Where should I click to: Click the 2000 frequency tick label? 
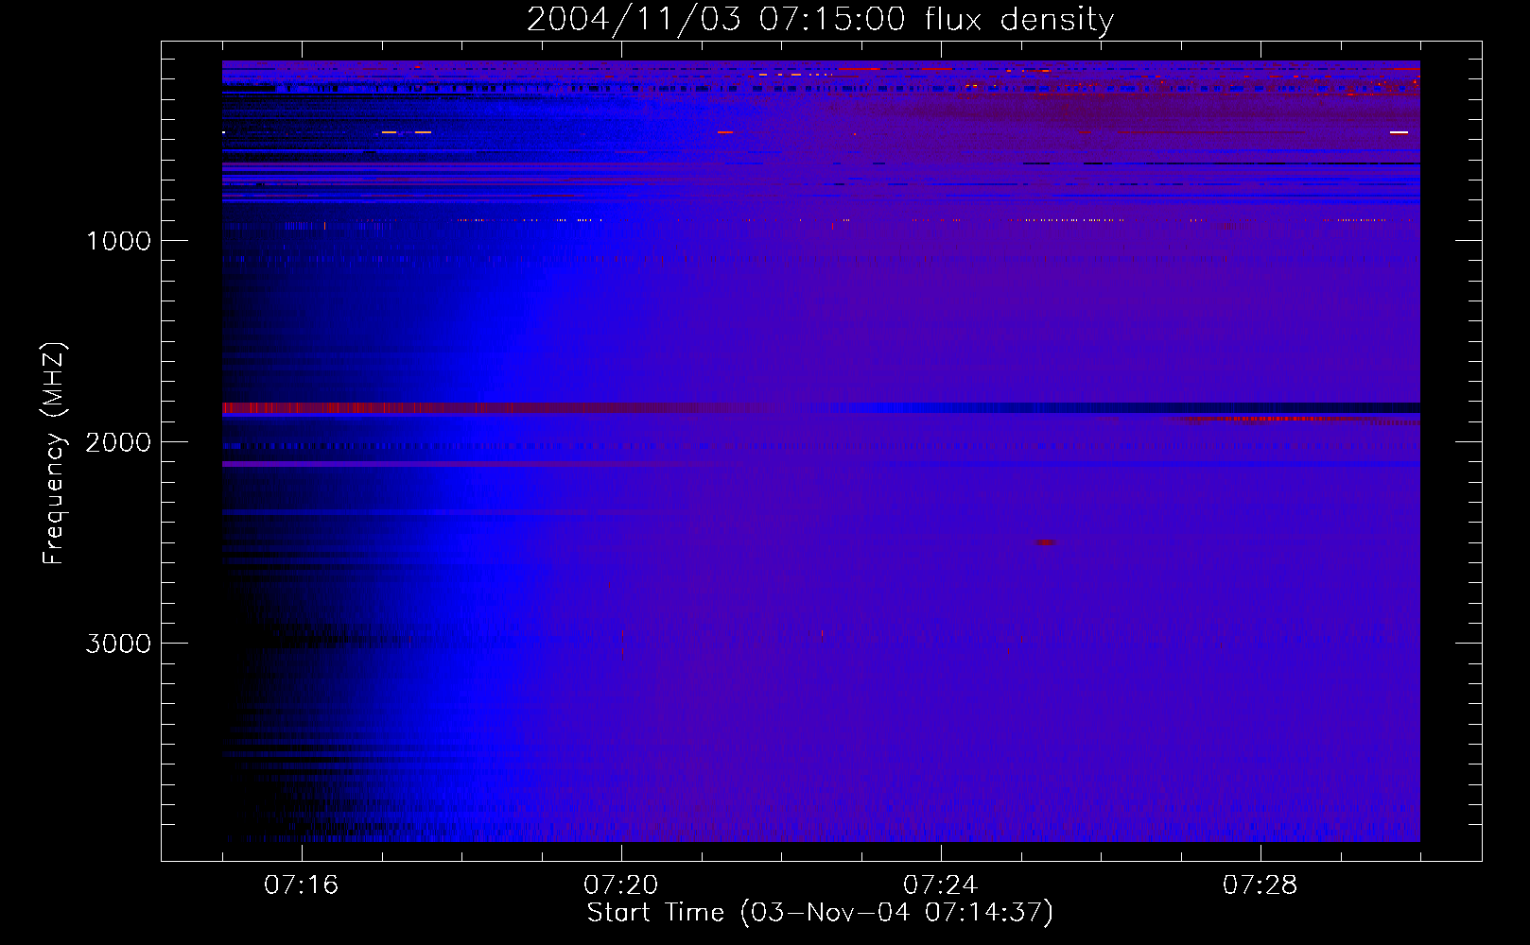[x=118, y=442]
